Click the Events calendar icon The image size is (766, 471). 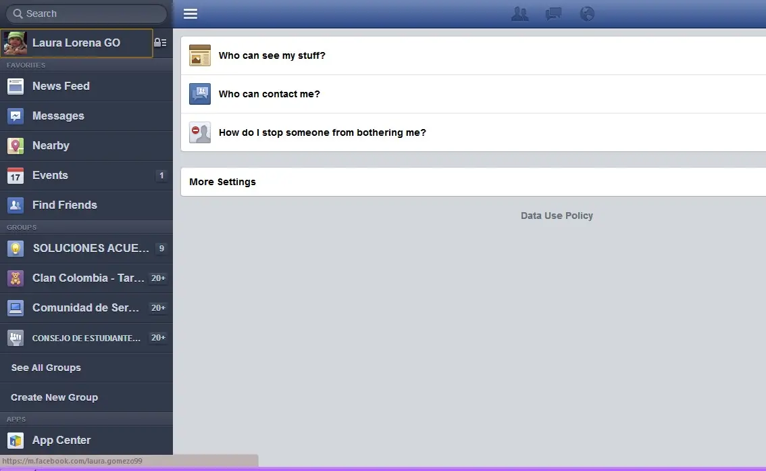[x=16, y=176]
